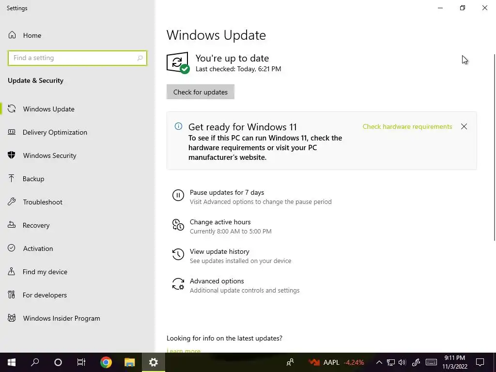Open the People icon in taskbar
Viewport: 496px width, 372px height.
pos(290,362)
